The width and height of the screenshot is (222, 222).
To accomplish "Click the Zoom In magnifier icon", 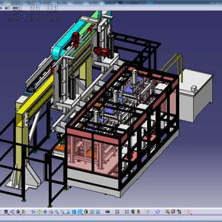I will [57, 212].
